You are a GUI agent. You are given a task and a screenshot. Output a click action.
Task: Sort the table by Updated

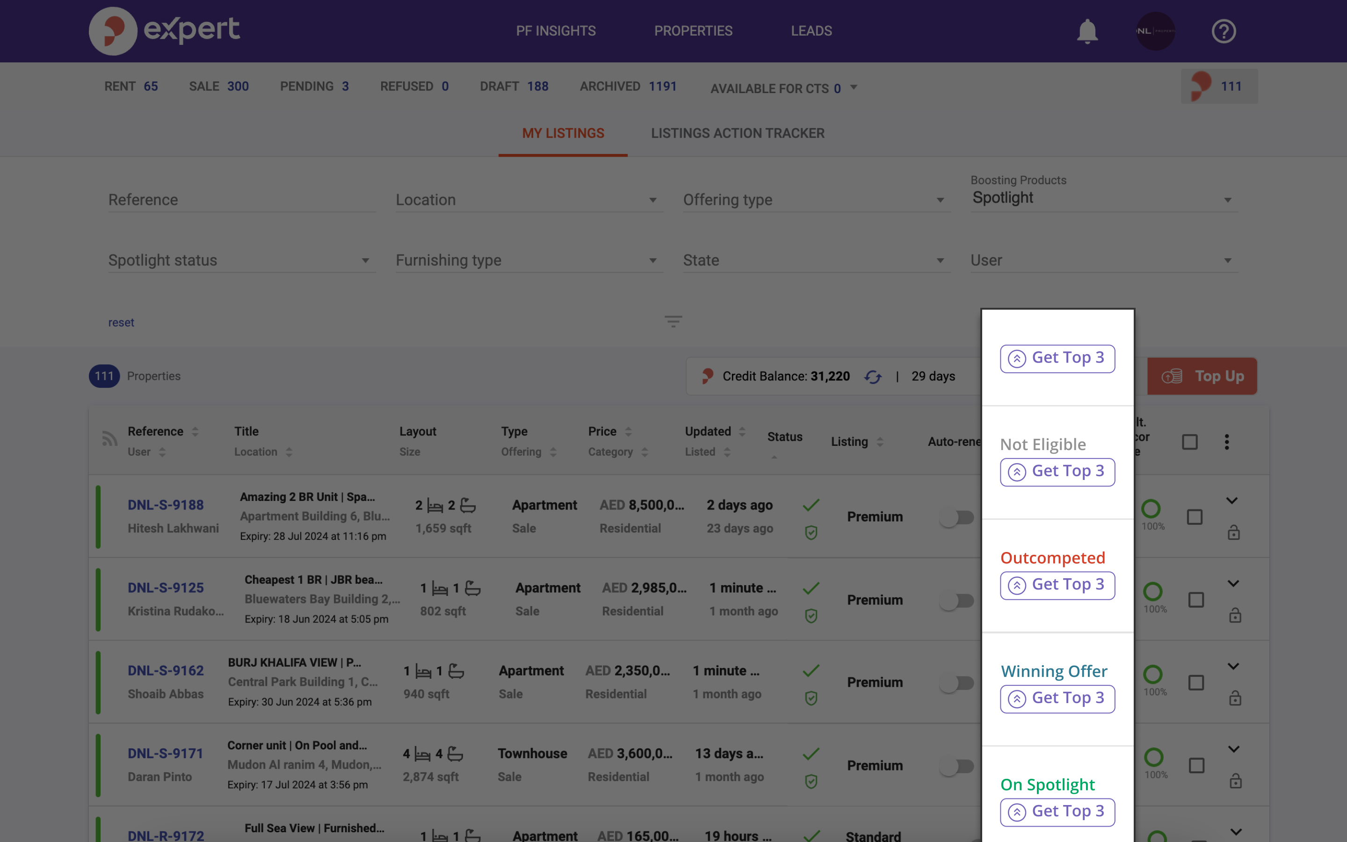[x=741, y=432]
